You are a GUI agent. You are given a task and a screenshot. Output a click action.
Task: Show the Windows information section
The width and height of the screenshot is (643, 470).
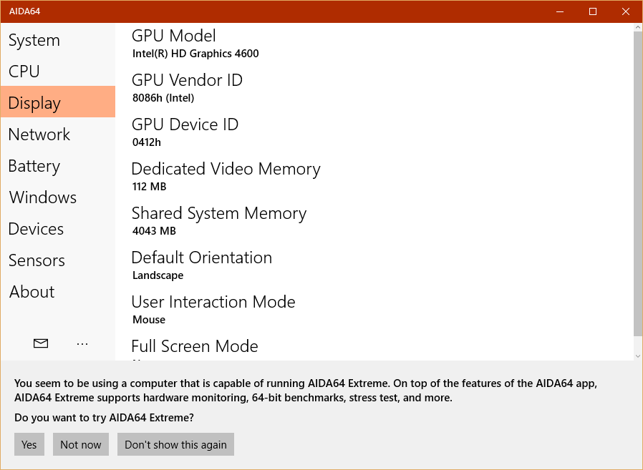pyautogui.click(x=43, y=197)
